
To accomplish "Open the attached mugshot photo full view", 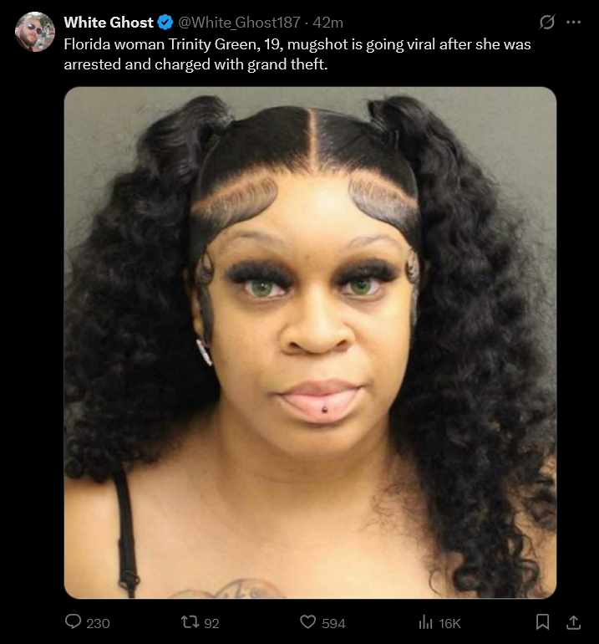I will click(x=310, y=343).
